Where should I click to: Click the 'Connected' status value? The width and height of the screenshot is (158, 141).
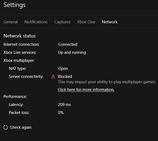[x=68, y=44]
